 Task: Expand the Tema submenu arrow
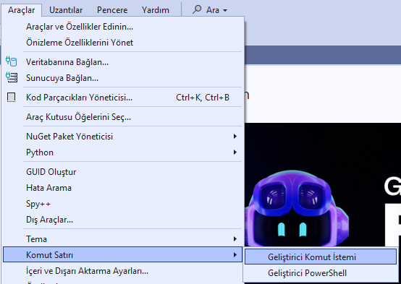(x=235, y=239)
